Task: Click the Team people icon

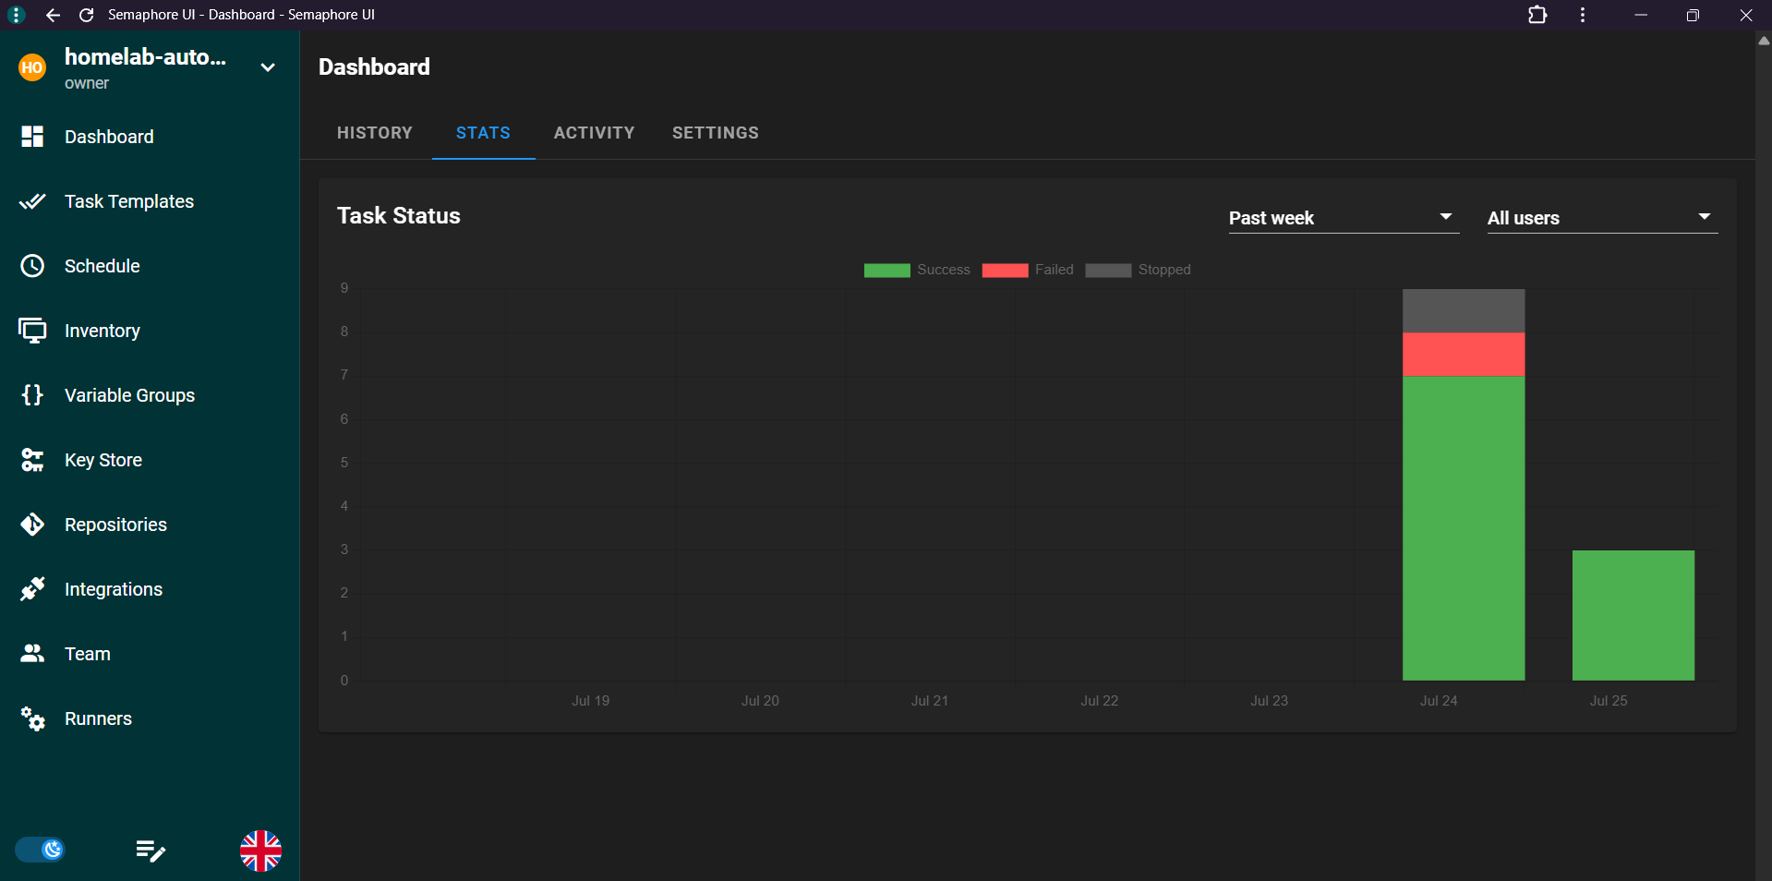Action: point(32,654)
